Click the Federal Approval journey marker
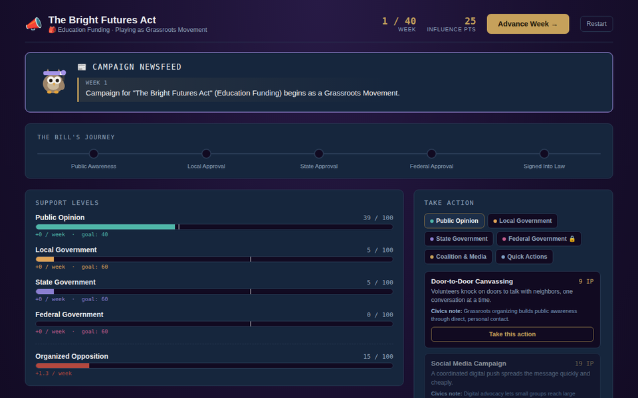Viewport: 638px width, 398px height. pyautogui.click(x=431, y=154)
